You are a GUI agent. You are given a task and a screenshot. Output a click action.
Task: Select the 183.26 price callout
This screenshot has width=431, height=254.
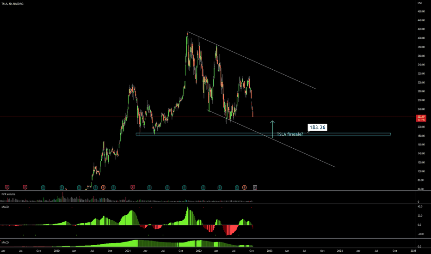point(317,127)
